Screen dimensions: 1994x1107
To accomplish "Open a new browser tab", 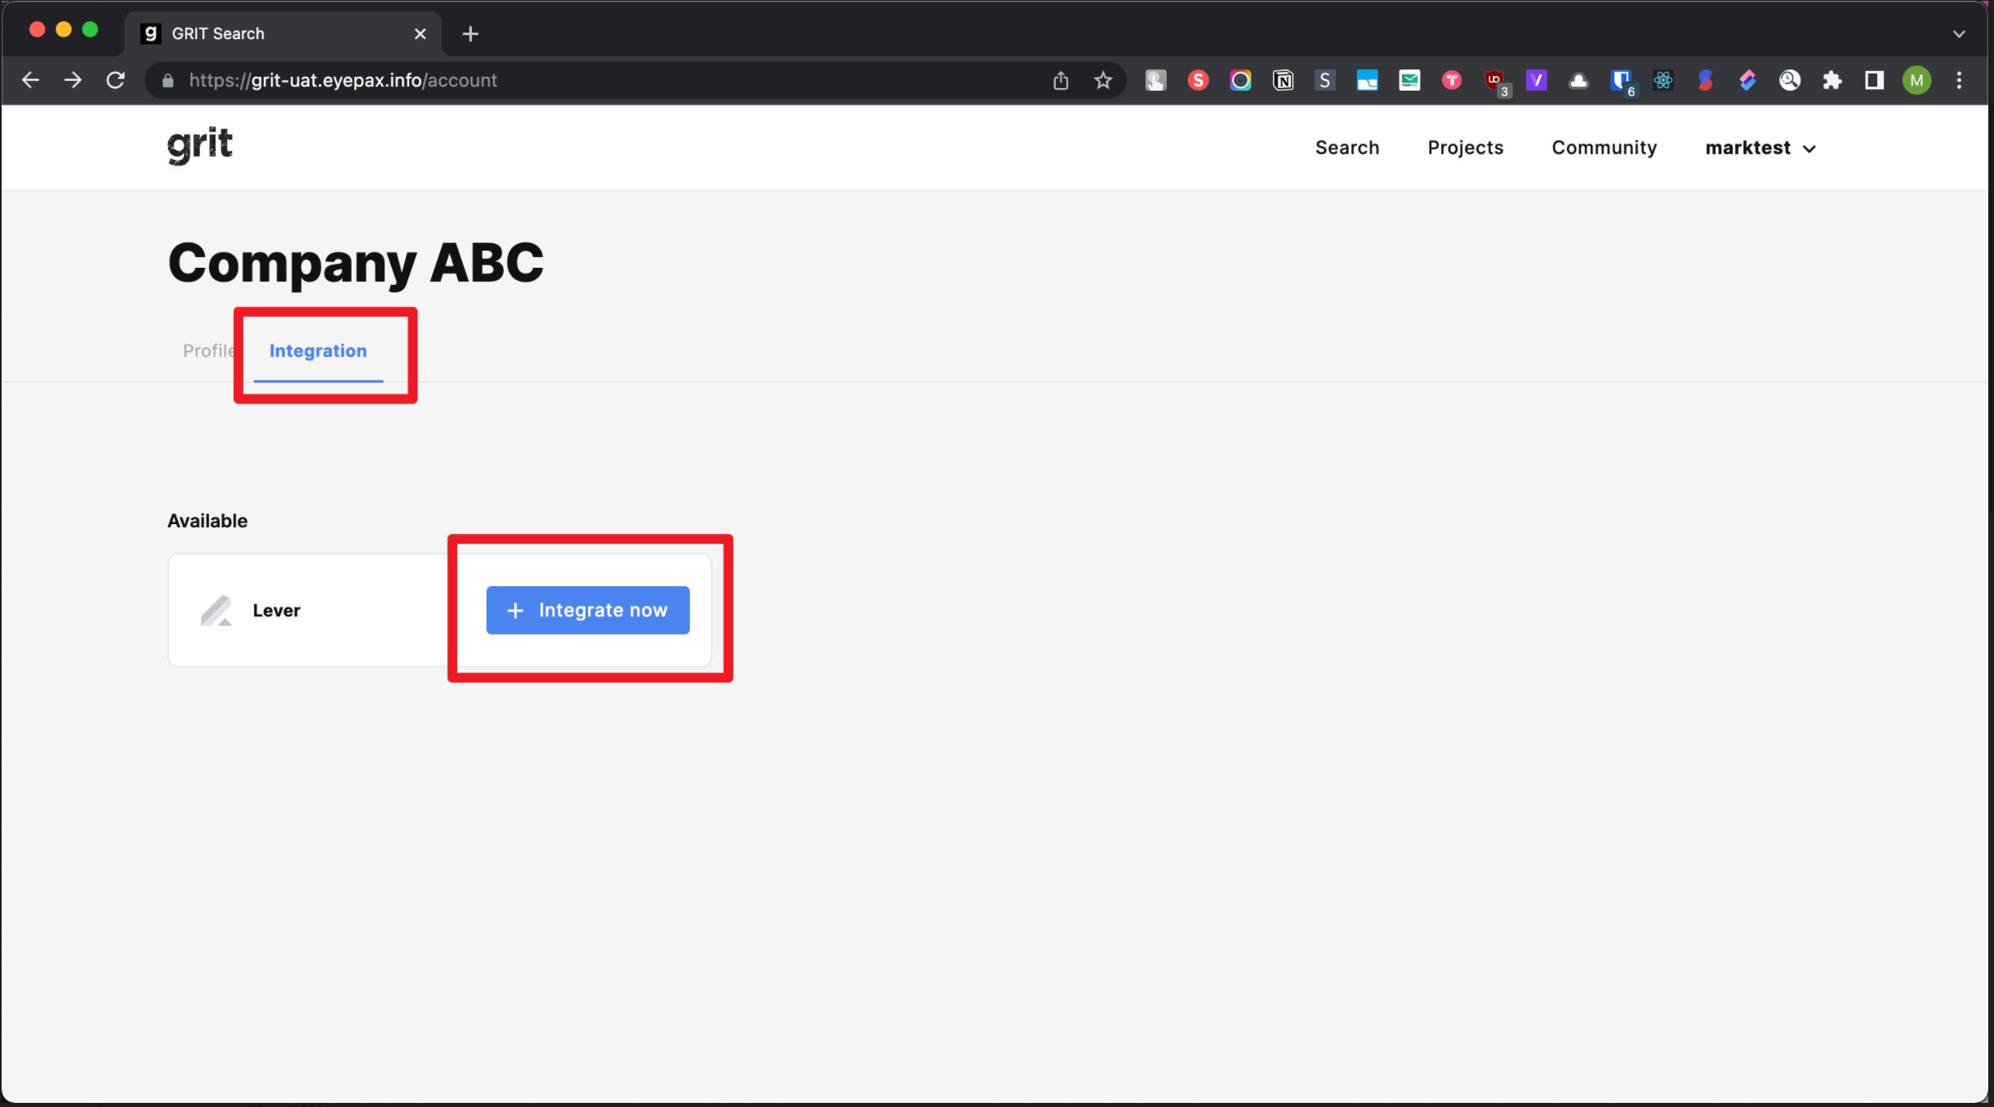I will tap(470, 33).
